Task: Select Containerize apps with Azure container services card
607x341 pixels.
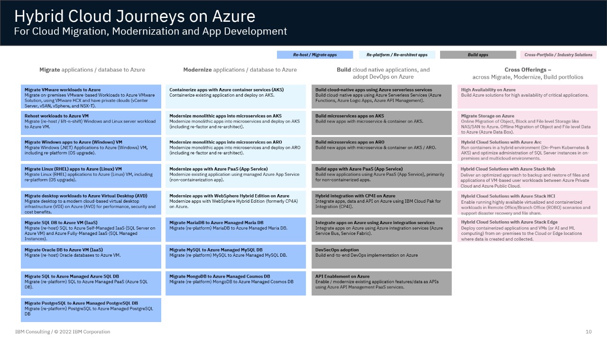Action: tap(236, 97)
